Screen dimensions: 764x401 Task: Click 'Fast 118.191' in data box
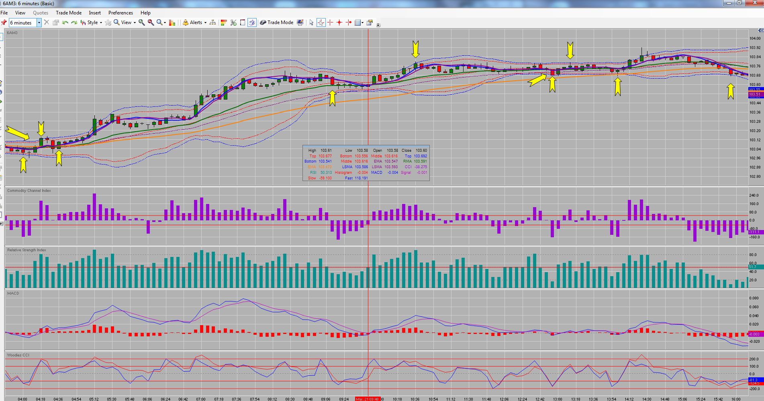click(x=356, y=178)
